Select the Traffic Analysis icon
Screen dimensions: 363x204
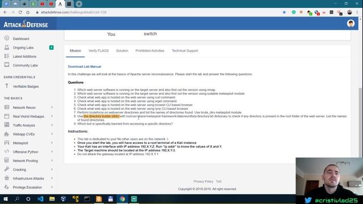[x=7, y=125]
